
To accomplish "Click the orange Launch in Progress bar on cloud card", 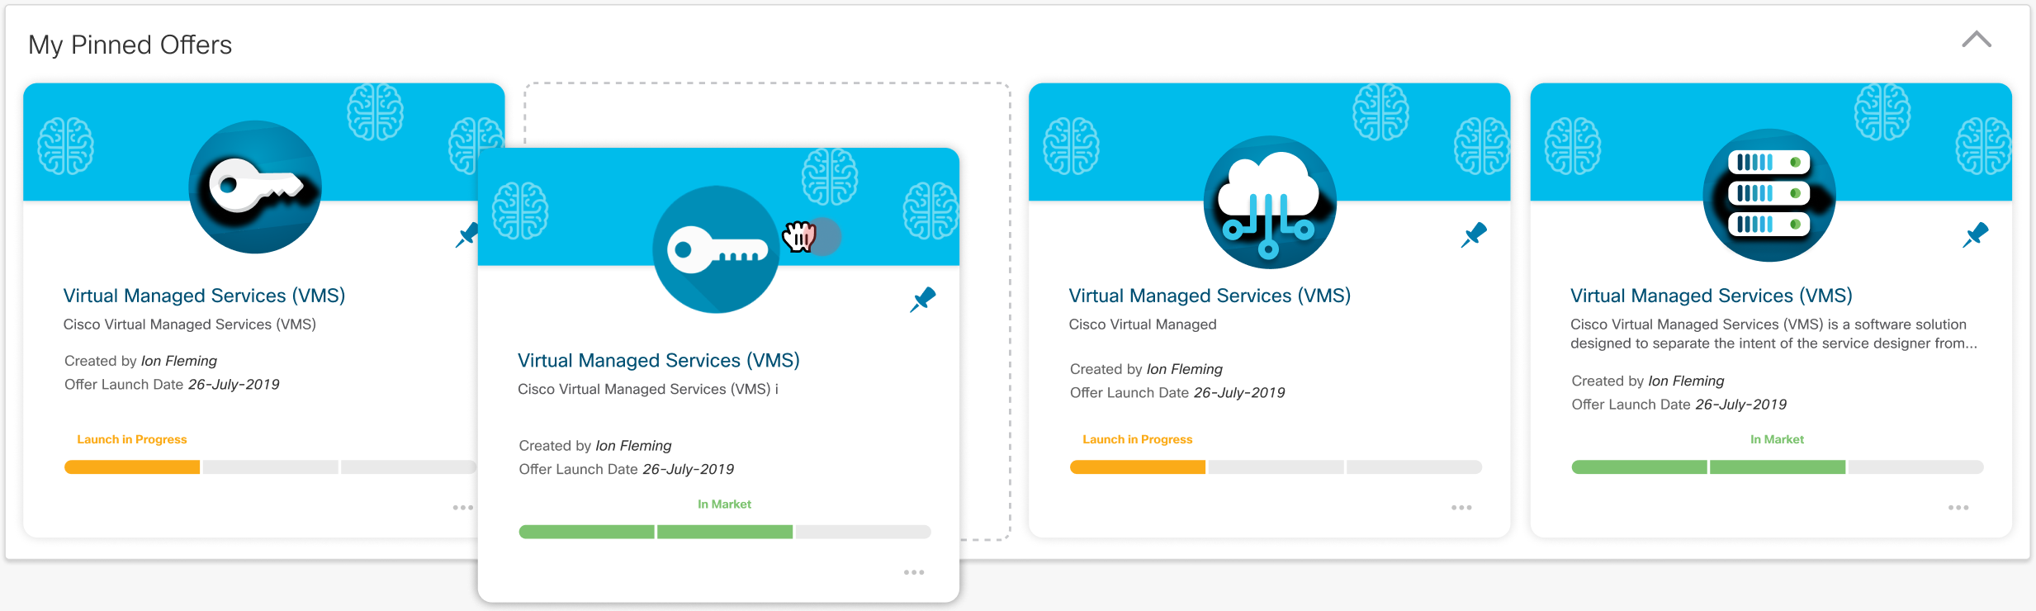I will point(1137,467).
